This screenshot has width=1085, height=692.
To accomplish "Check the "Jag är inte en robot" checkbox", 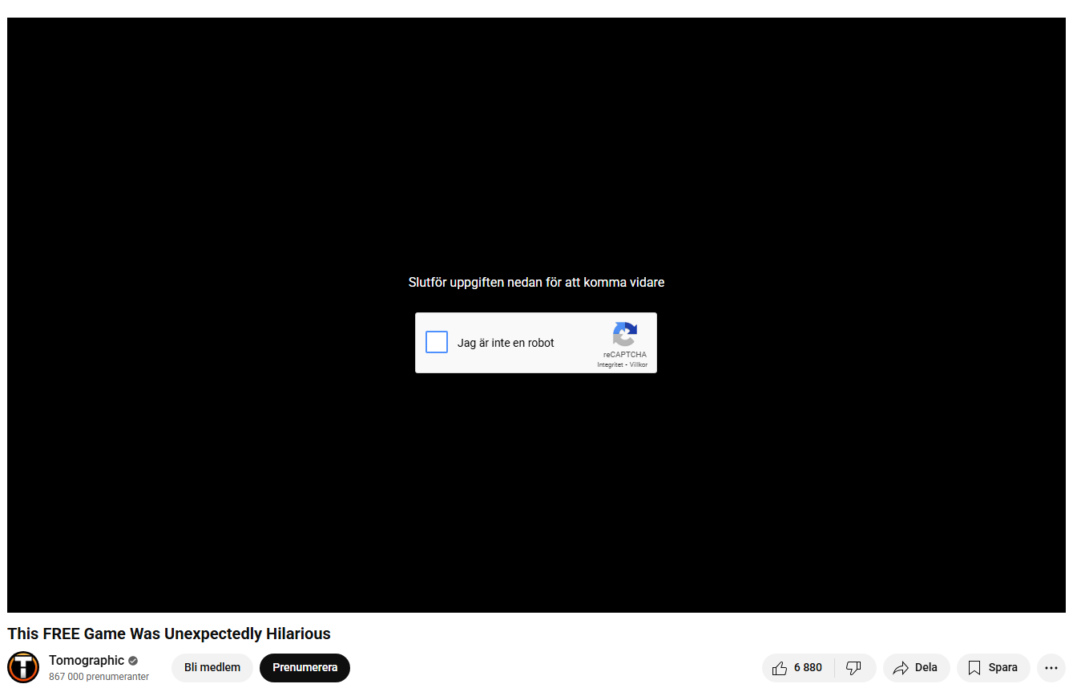I will point(437,342).
